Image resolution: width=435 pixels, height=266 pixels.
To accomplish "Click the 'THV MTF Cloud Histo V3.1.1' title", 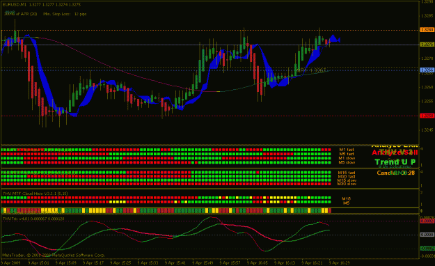I will coord(35,194).
